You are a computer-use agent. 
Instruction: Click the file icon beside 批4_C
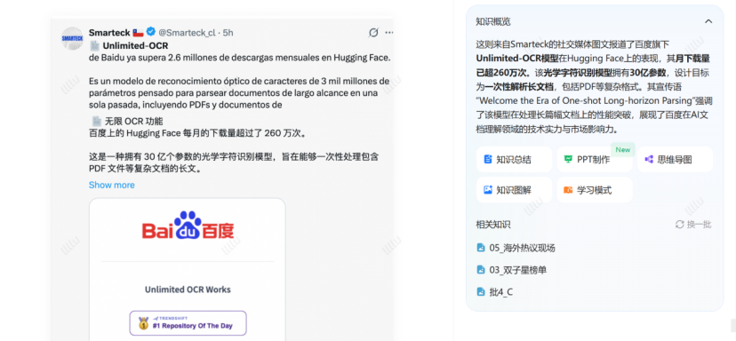click(x=481, y=292)
